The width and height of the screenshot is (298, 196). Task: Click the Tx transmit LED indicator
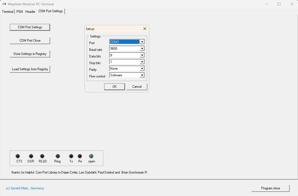[x=71, y=156]
